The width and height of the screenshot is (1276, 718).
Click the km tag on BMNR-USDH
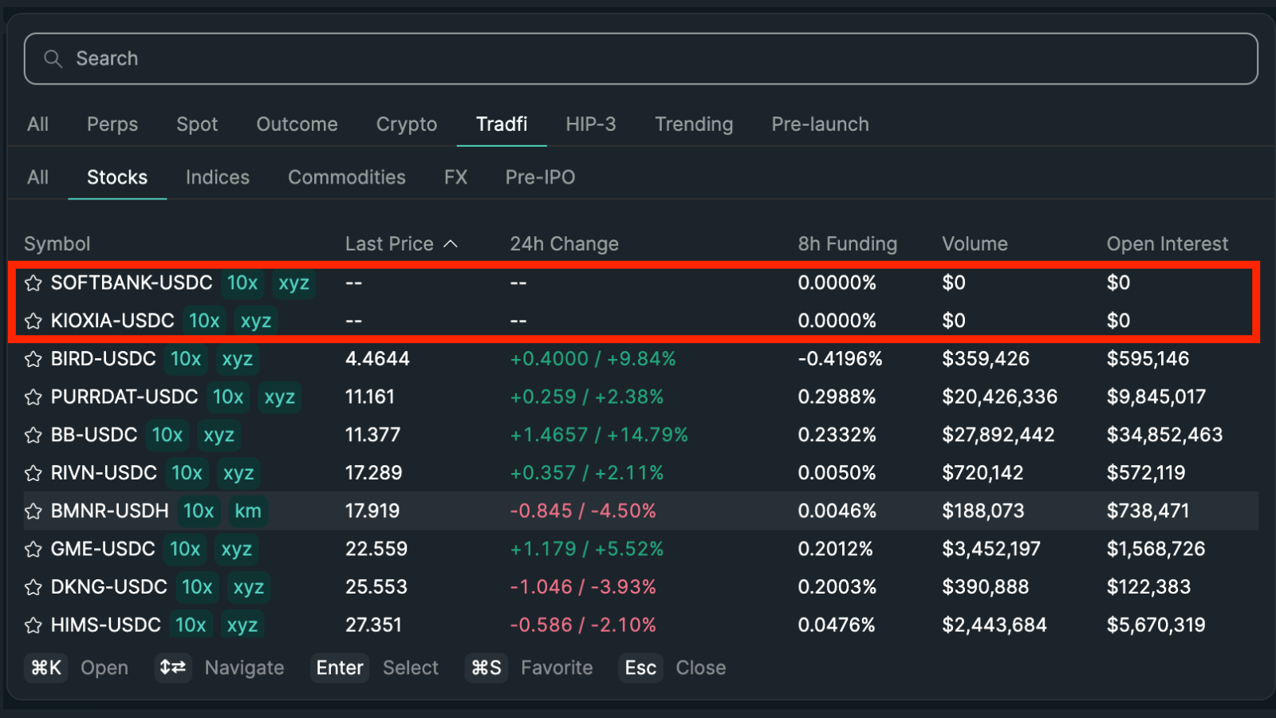[x=248, y=511]
